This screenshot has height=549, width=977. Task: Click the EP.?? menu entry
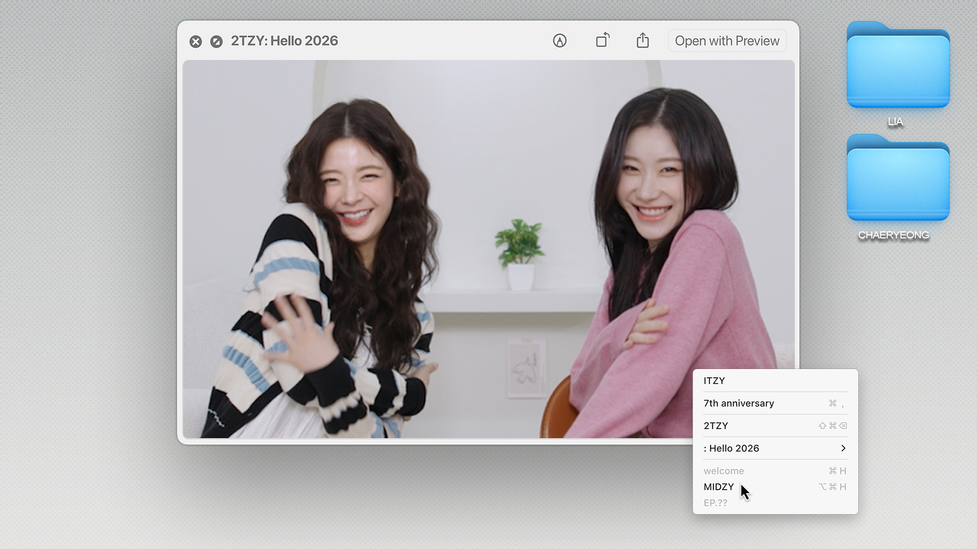pos(715,503)
